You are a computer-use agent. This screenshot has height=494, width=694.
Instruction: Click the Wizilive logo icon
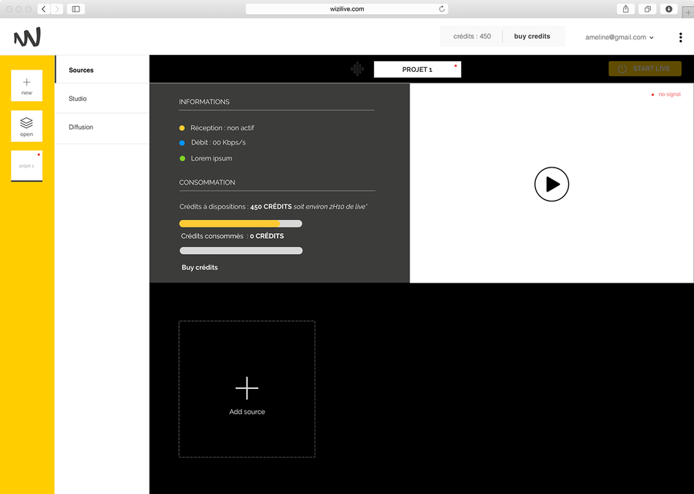tap(27, 37)
